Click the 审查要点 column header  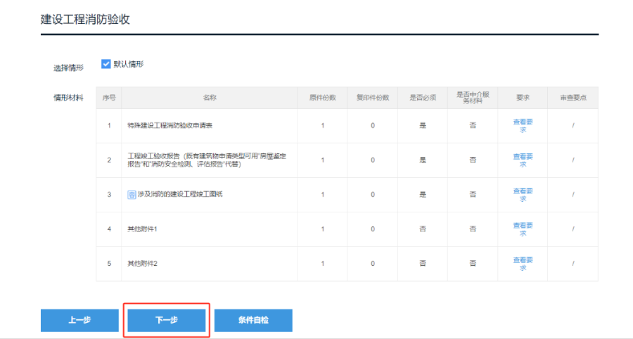(573, 98)
